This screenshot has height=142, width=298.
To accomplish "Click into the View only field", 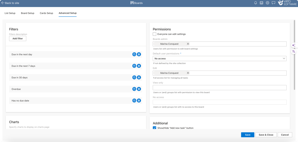I will pos(219,88).
